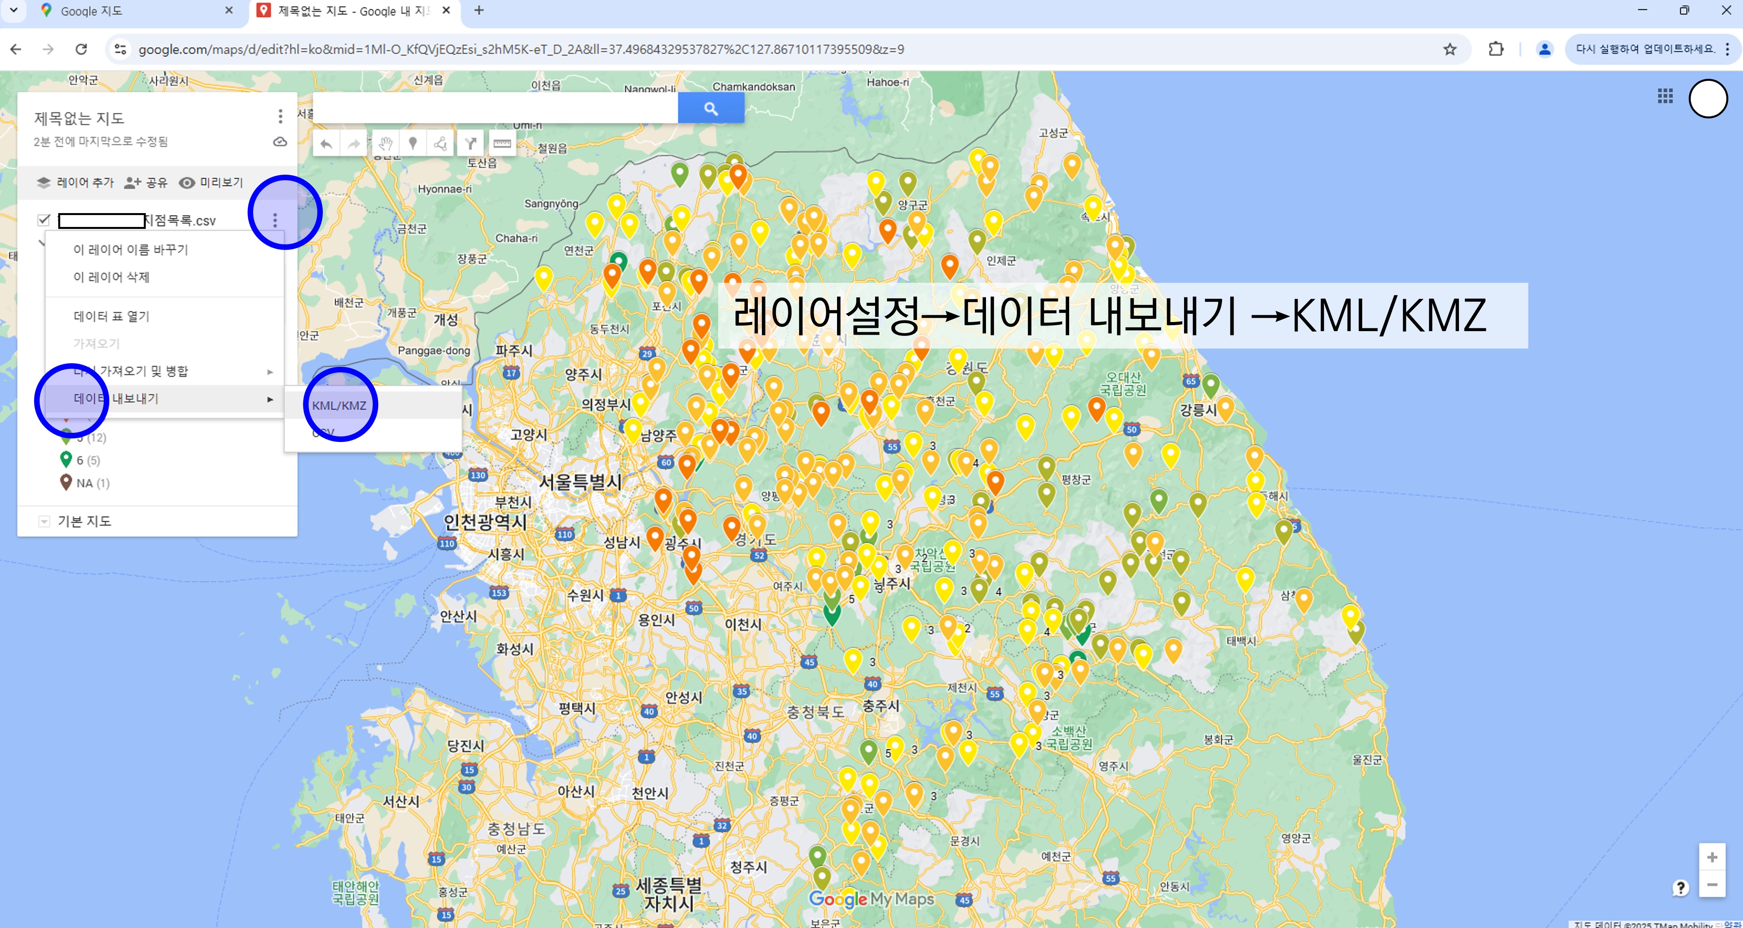This screenshot has height=928, width=1743.
Task: Expand the 기본 지도 dropdown arrow
Action: point(44,522)
